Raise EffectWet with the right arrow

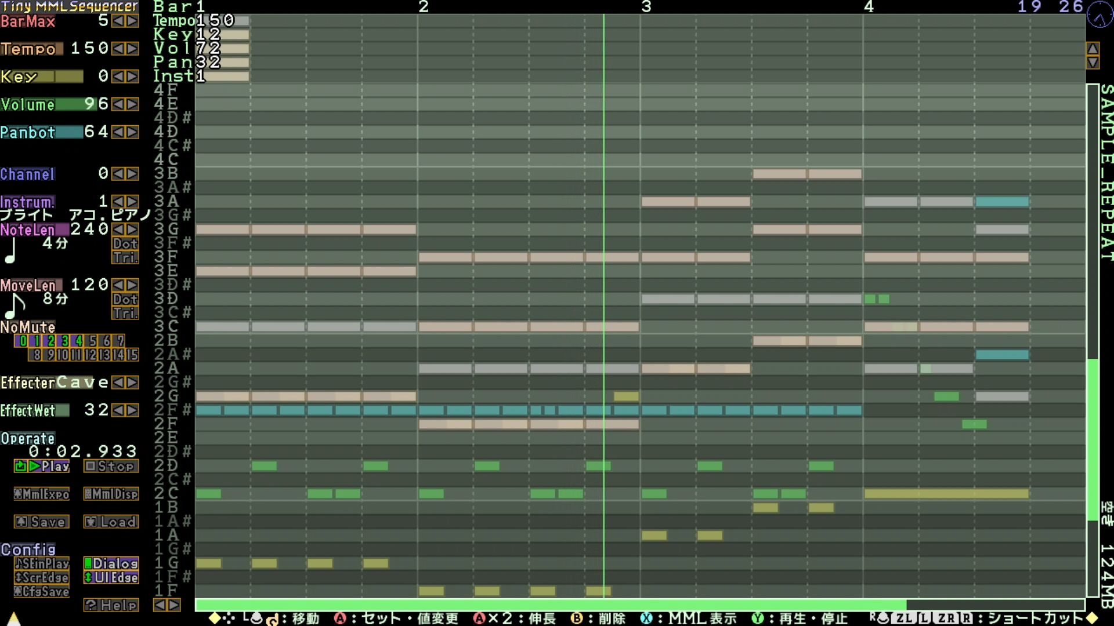click(132, 410)
